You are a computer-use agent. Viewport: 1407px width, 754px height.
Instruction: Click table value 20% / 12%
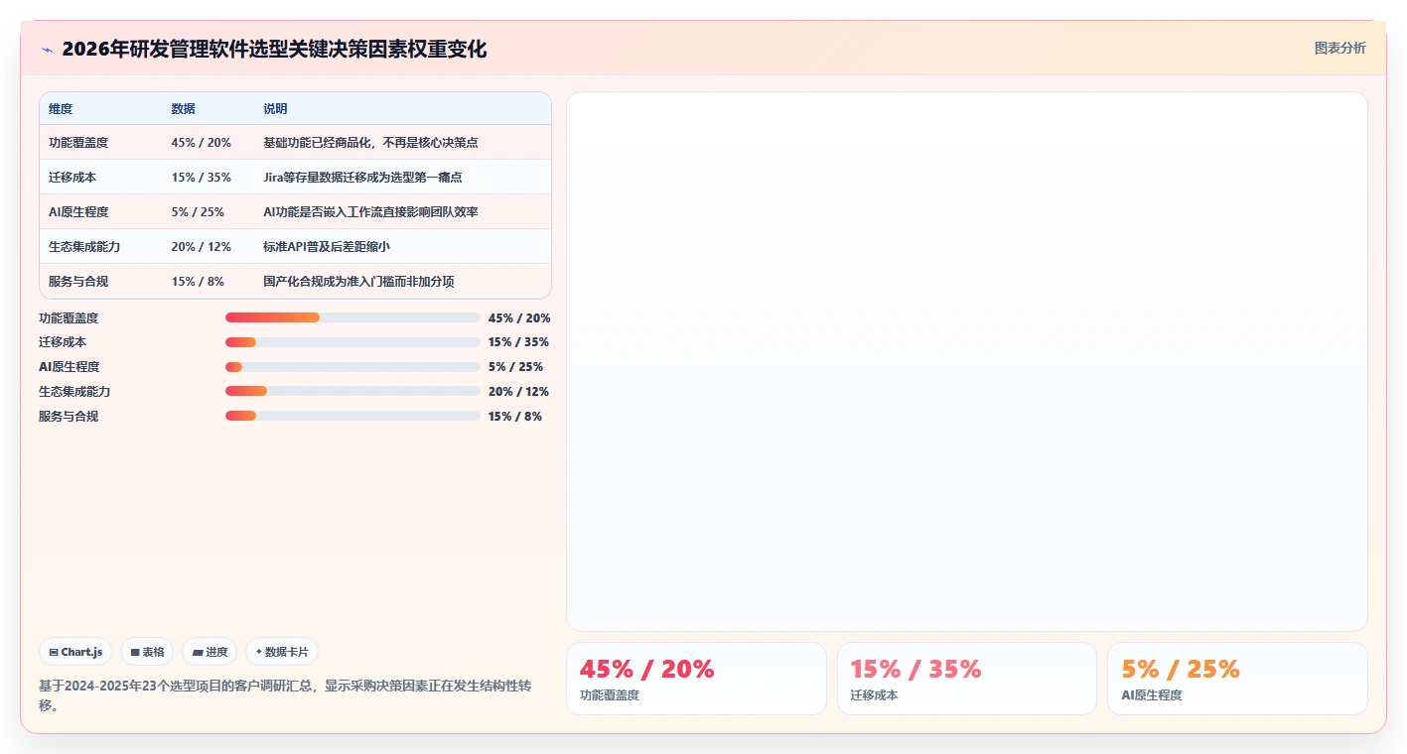pos(201,247)
